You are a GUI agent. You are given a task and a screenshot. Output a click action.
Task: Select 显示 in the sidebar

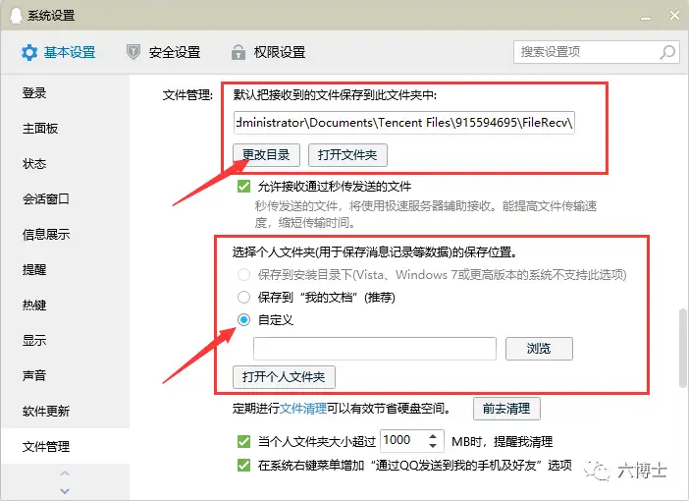point(34,340)
